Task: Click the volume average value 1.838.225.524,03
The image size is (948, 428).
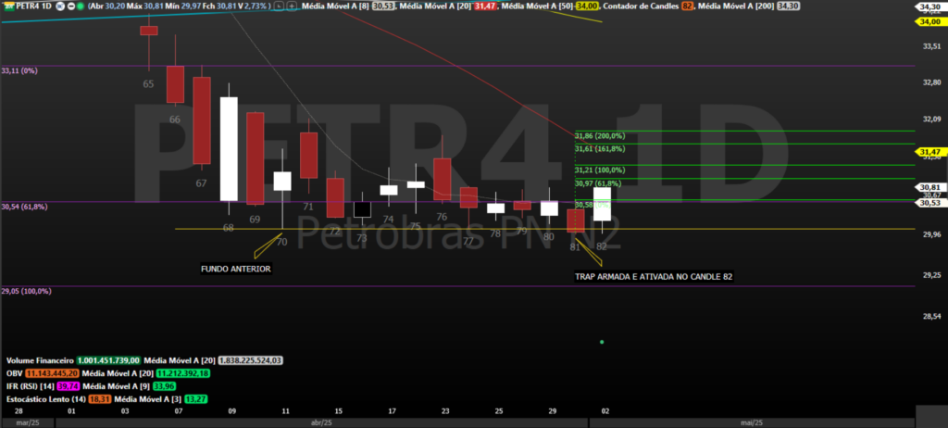Action: (250, 359)
